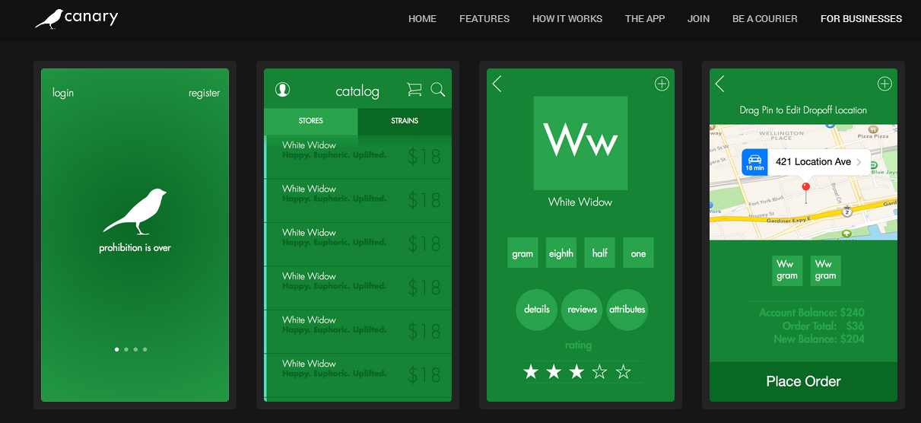Image resolution: width=921 pixels, height=423 pixels.
Task: Rate one star (first star)
Action: click(x=531, y=372)
